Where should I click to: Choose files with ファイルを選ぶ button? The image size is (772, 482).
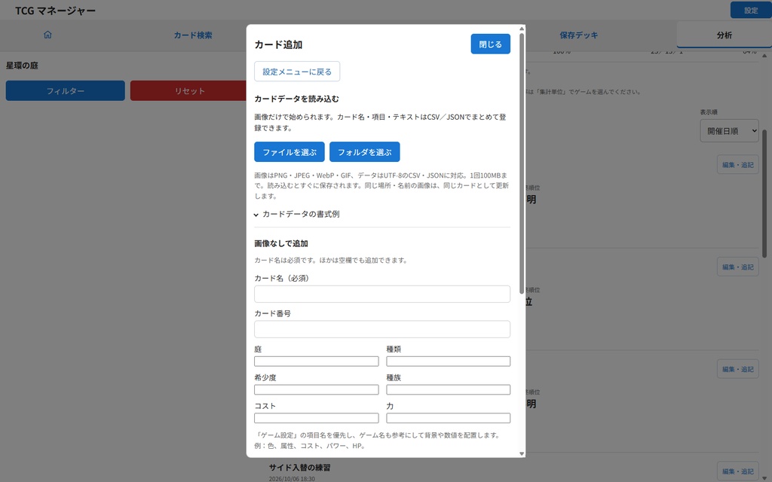coord(289,152)
